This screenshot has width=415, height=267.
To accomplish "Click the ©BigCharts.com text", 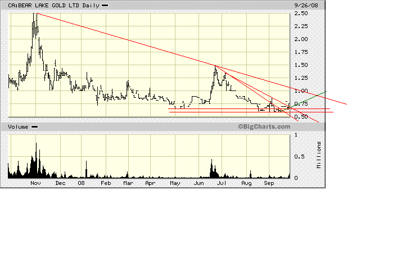I will (264, 126).
